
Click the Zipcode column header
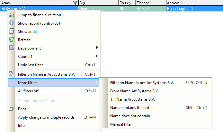(x=151, y=3)
